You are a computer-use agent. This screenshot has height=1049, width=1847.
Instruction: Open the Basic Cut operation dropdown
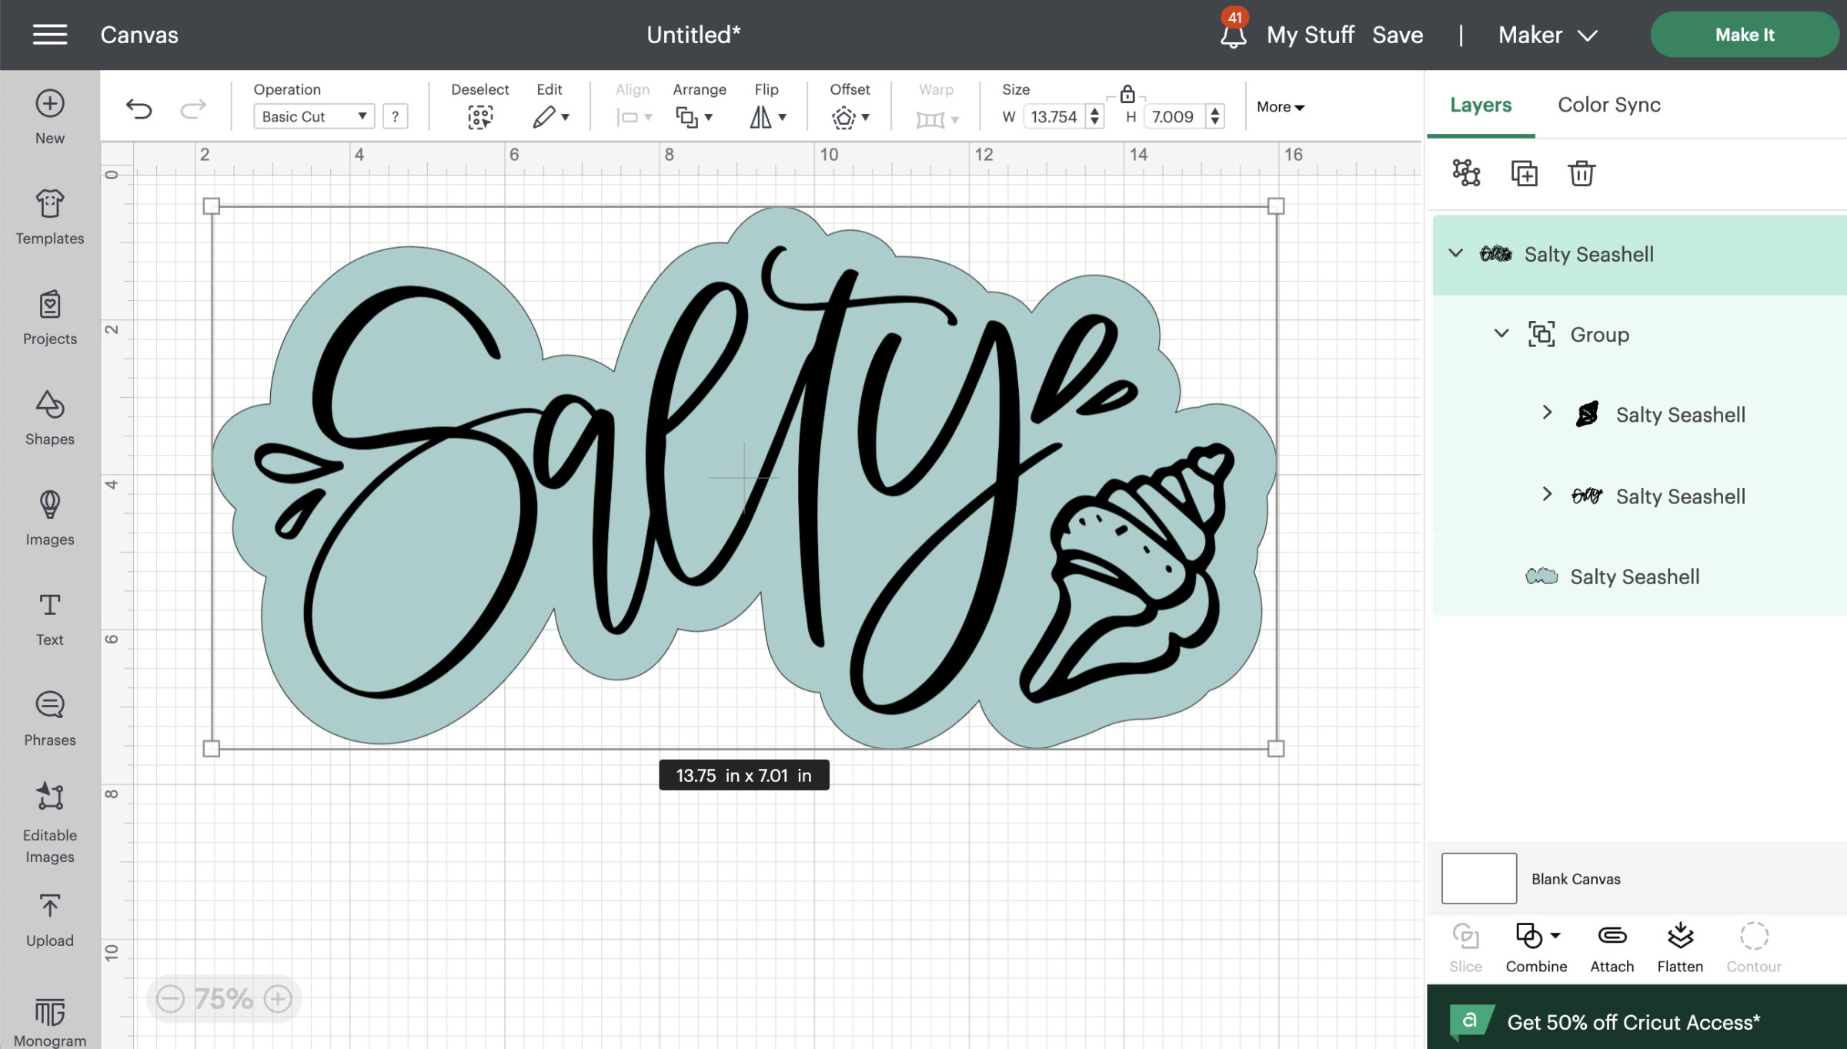(312, 115)
